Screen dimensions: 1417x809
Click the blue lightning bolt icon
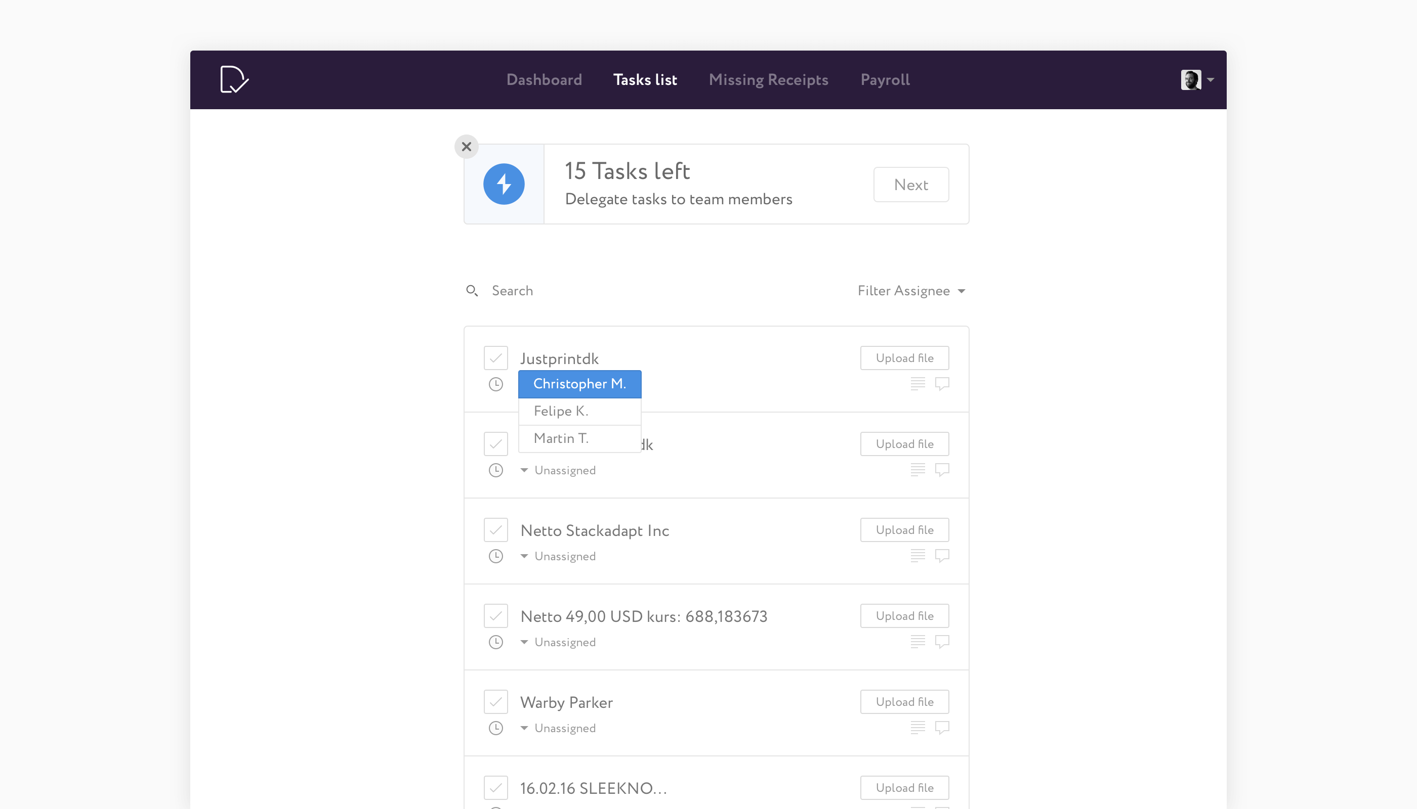(504, 184)
